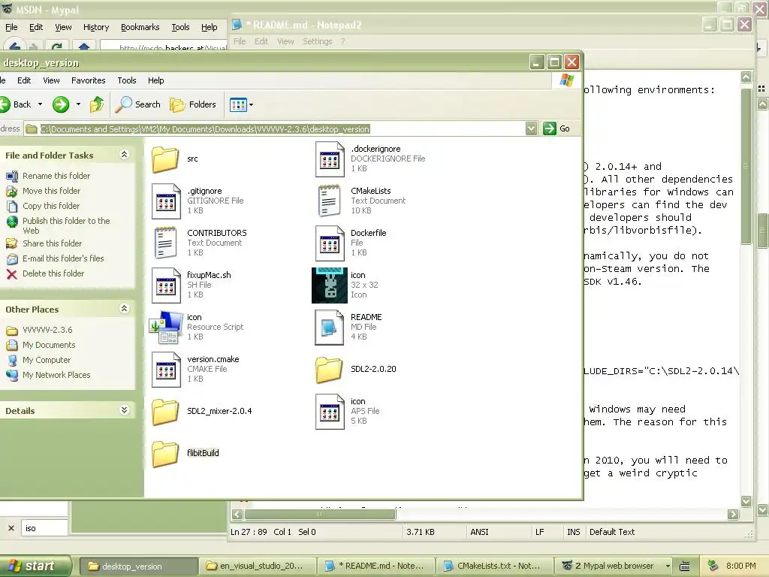Viewport: 769px width, 577px height.
Task: Select the 32 x 32 icon file
Action: coord(330,285)
